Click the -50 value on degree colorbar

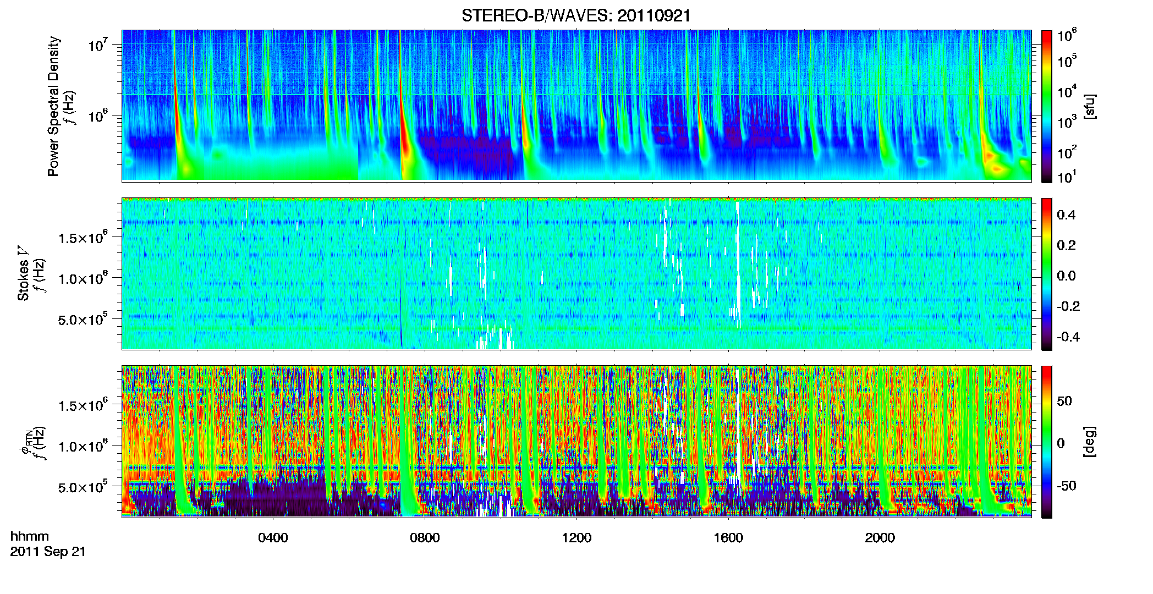[1066, 486]
